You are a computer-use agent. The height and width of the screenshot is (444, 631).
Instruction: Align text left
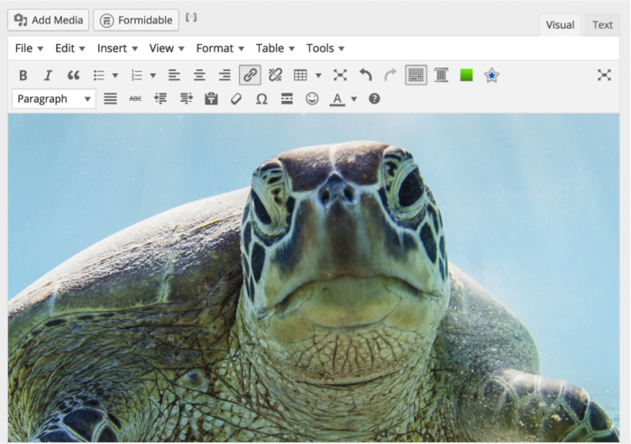[x=174, y=76]
